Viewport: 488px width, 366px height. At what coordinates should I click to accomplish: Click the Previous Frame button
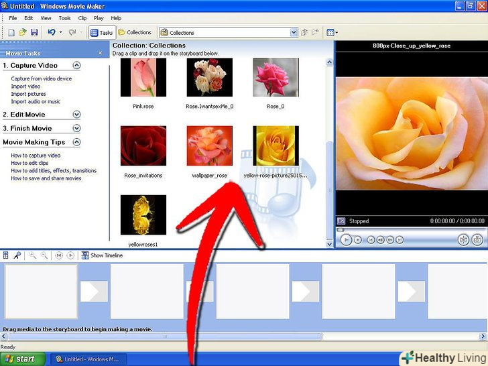(380, 240)
